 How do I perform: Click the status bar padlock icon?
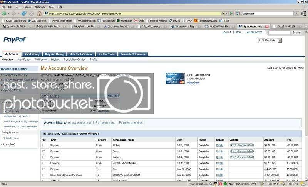[210, 184]
